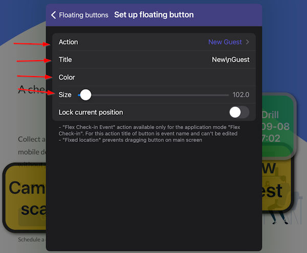Click the Size slider knob
The height and width of the screenshot is (253, 307).
tap(85, 95)
